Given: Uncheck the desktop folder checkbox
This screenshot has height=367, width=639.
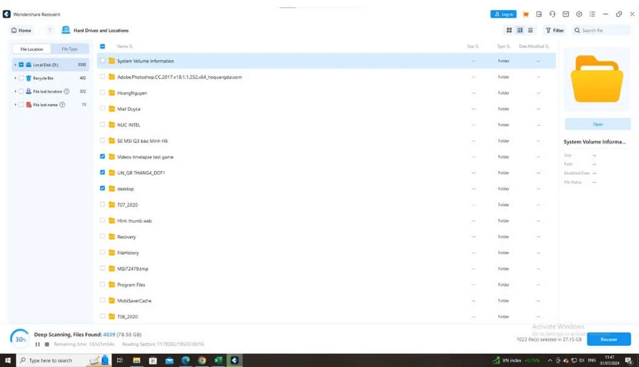Looking at the screenshot, I should pos(102,188).
